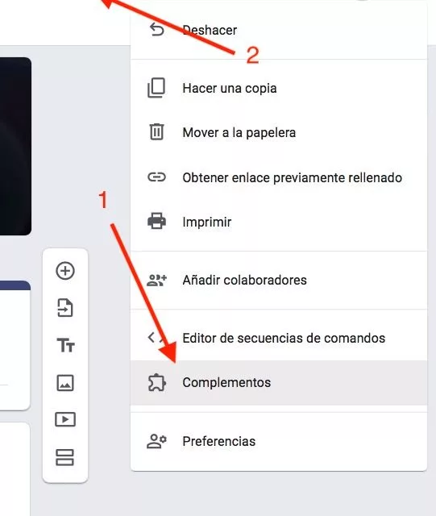Click the dark form header image
Viewport: 436px width, 516px height.
(15, 146)
